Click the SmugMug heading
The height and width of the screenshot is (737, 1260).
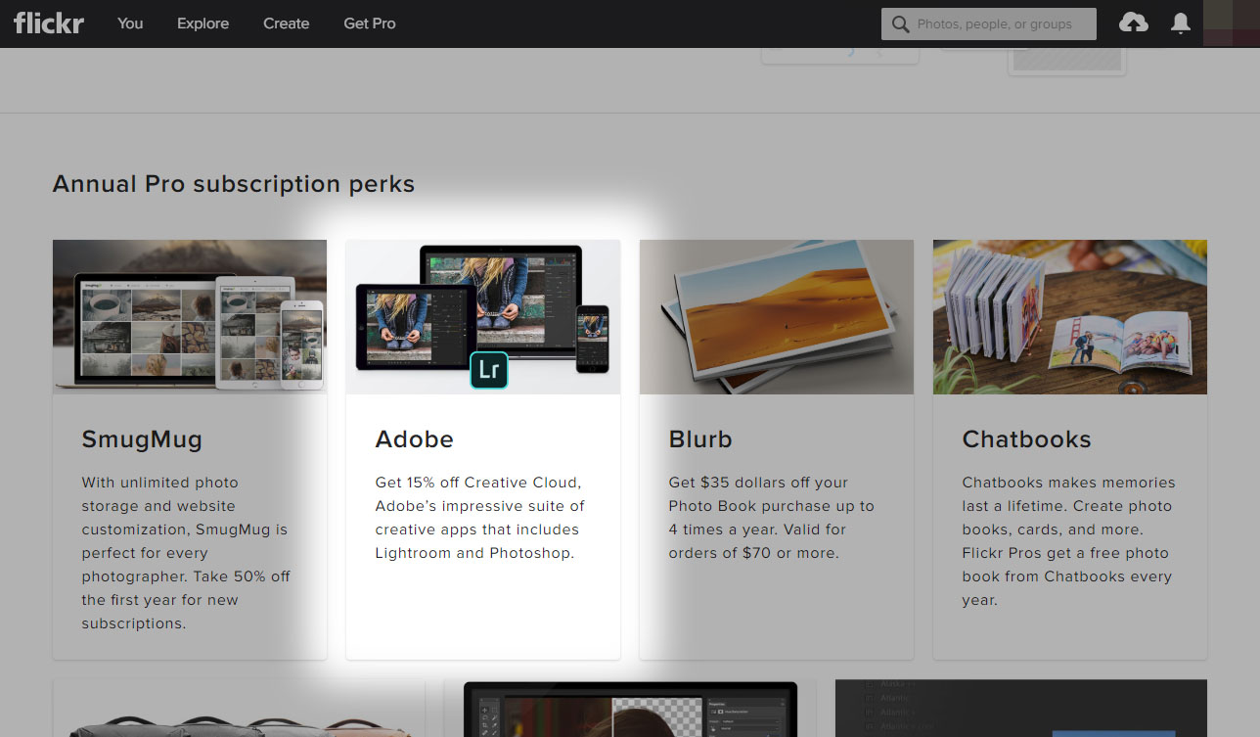(x=142, y=439)
